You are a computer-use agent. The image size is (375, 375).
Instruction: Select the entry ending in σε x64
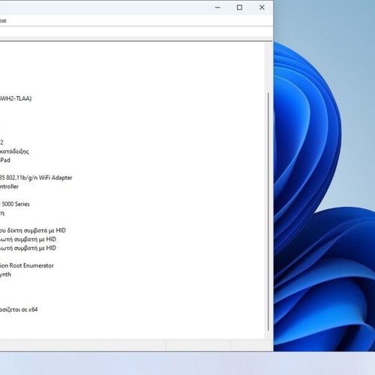pos(19,310)
